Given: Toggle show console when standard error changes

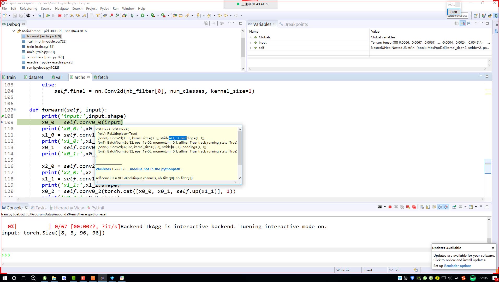Looking at the screenshot, I should pos(447,207).
